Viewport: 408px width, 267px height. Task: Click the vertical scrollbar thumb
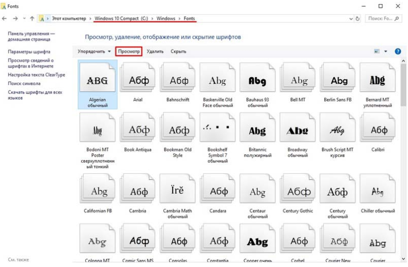[x=403, y=86]
